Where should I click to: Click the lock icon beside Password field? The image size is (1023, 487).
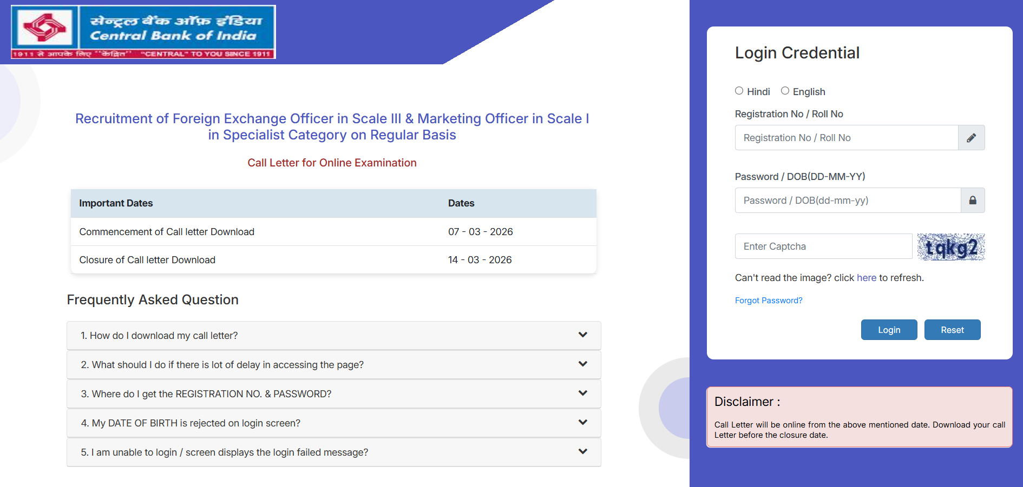pos(973,200)
